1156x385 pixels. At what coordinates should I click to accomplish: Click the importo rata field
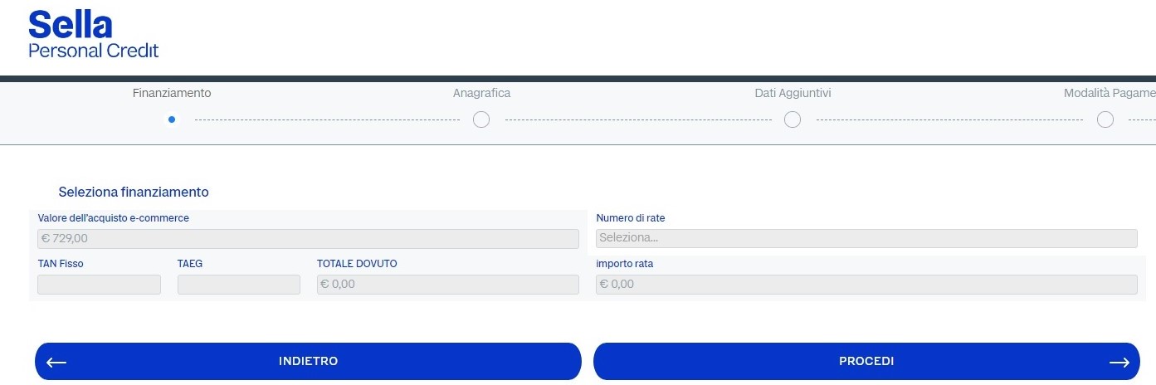coord(866,285)
